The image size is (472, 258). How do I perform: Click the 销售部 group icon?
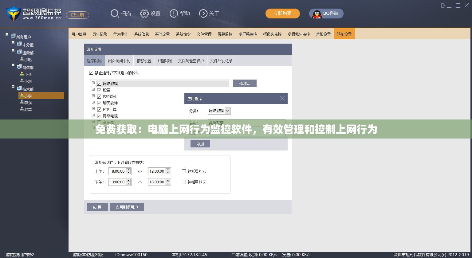point(19,67)
